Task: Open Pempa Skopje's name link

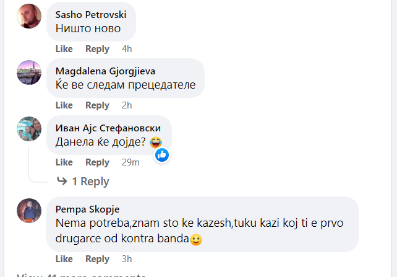Action: pyautogui.click(x=87, y=209)
